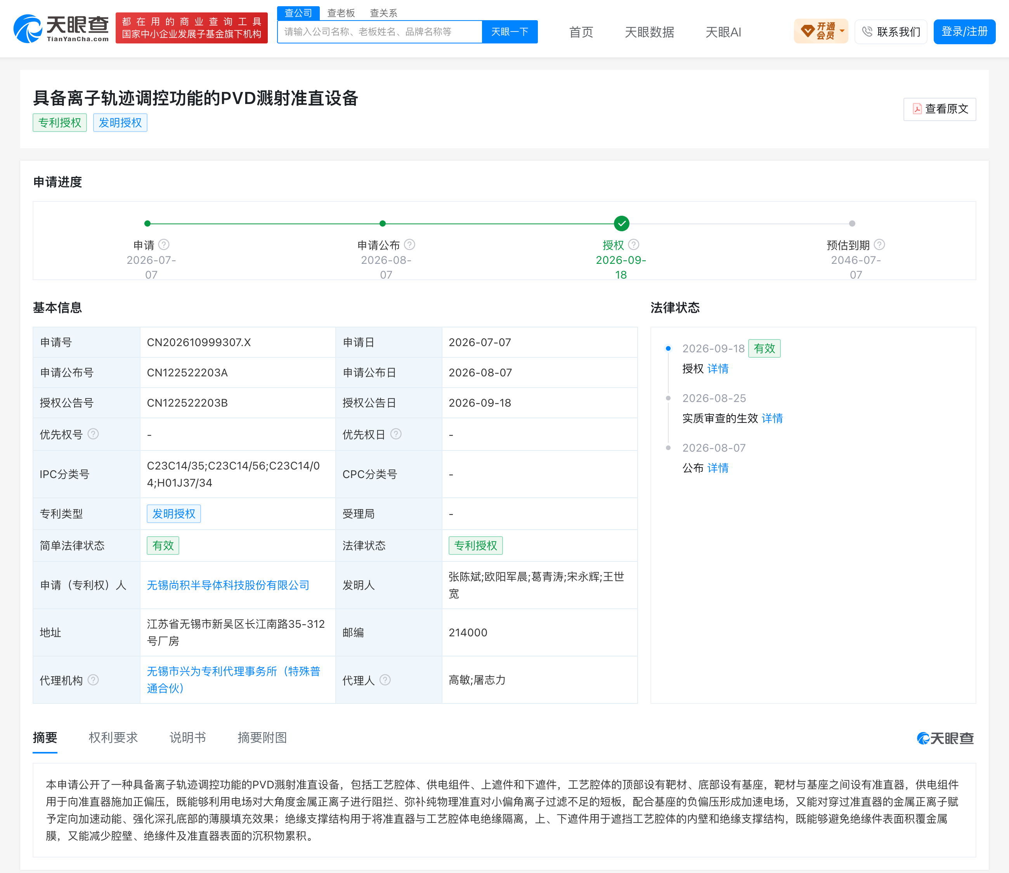Click the 申请公布 timeline dot
Viewport: 1009px width, 873px height.
[x=383, y=223]
